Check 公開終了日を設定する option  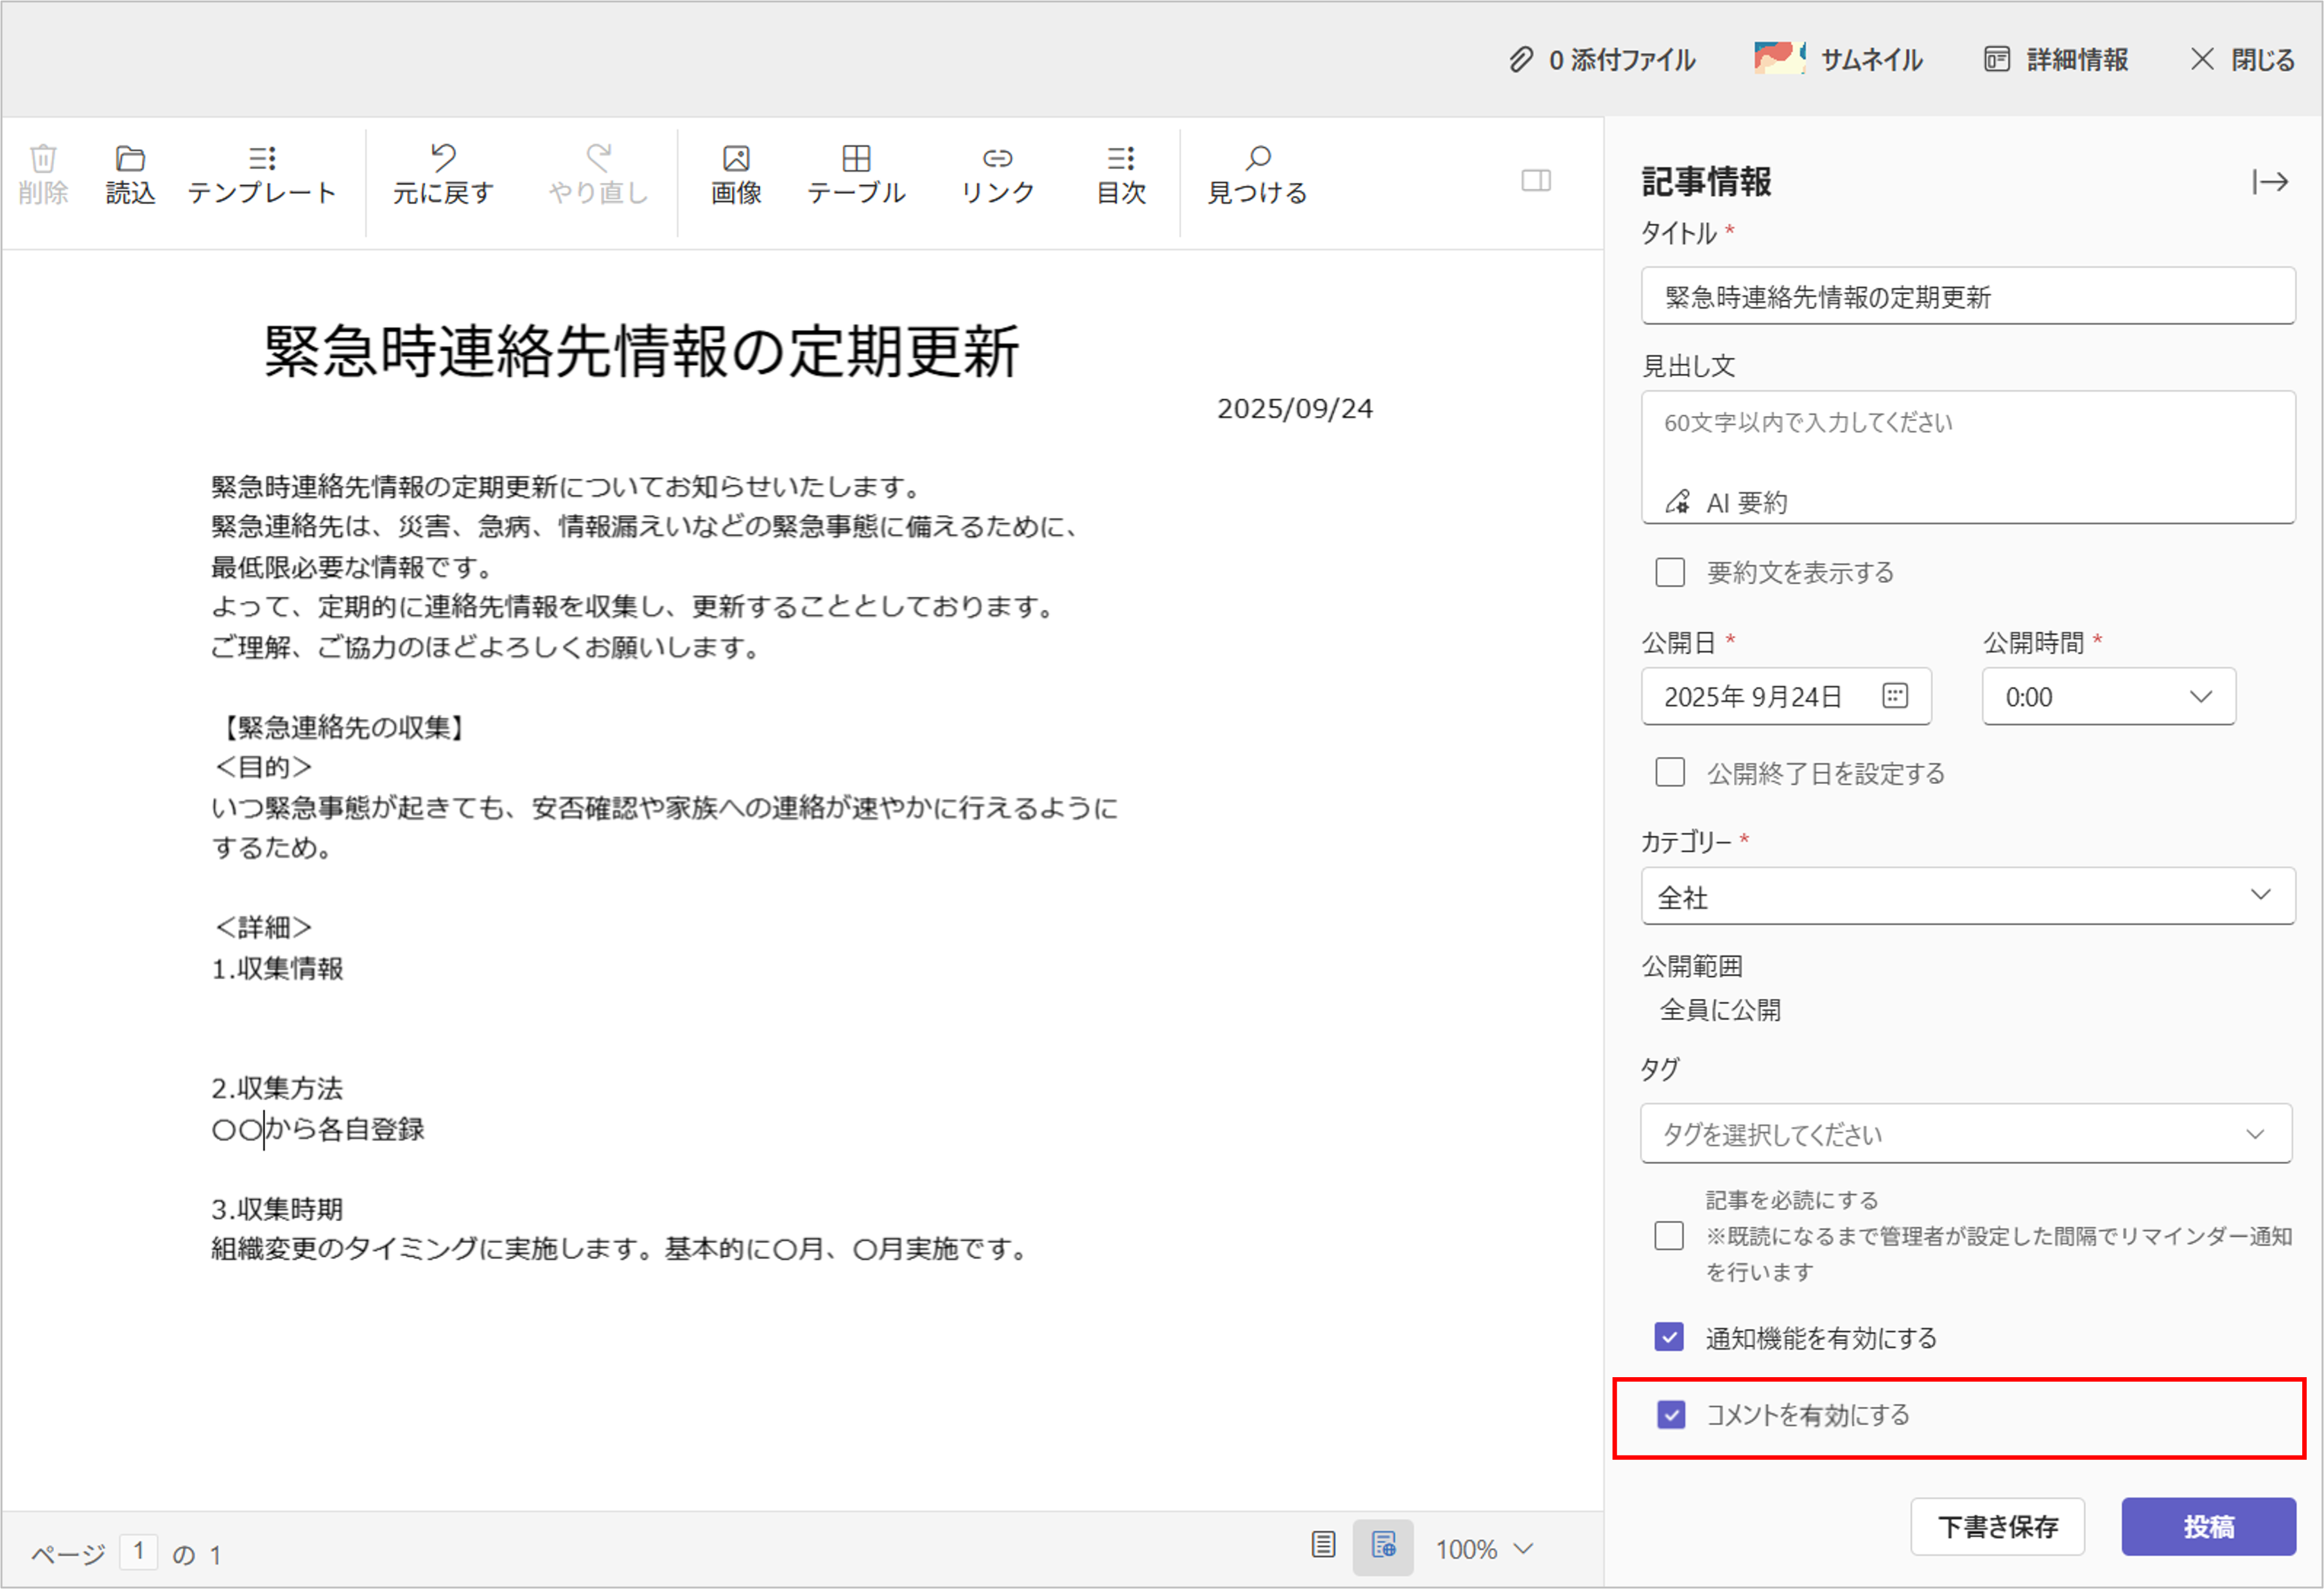tap(1670, 773)
